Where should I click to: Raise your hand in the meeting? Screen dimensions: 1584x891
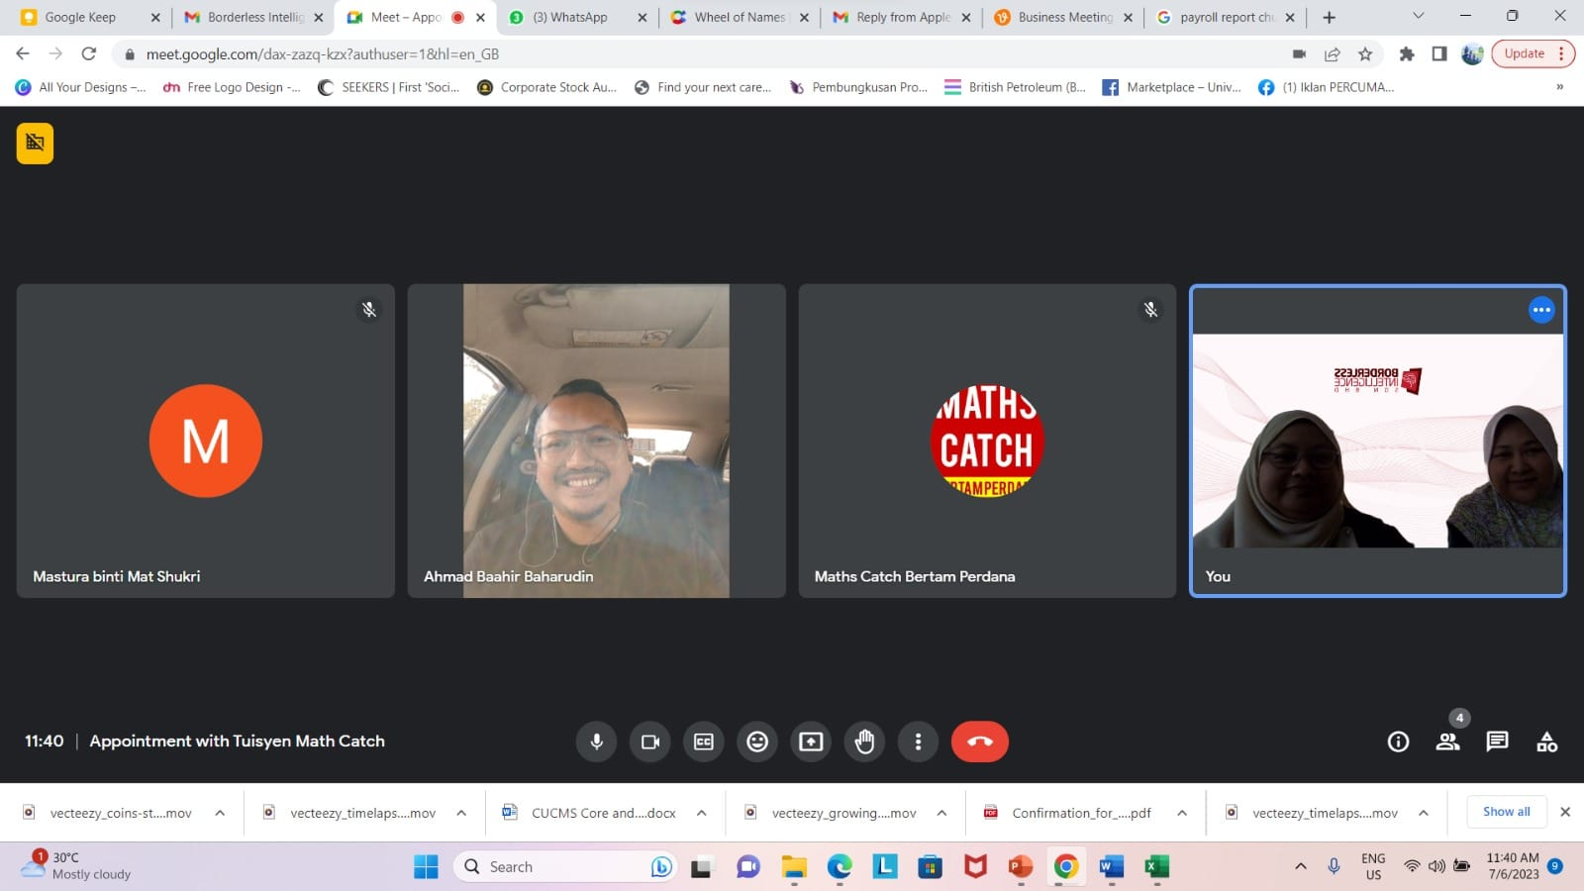(864, 742)
